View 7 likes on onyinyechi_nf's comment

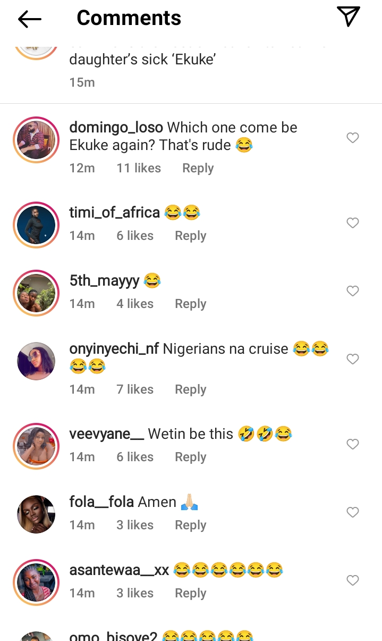click(135, 389)
